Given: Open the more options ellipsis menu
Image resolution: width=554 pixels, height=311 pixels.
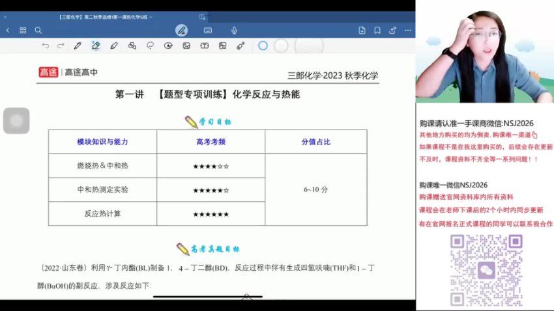Looking at the screenshot, I should (408, 31).
